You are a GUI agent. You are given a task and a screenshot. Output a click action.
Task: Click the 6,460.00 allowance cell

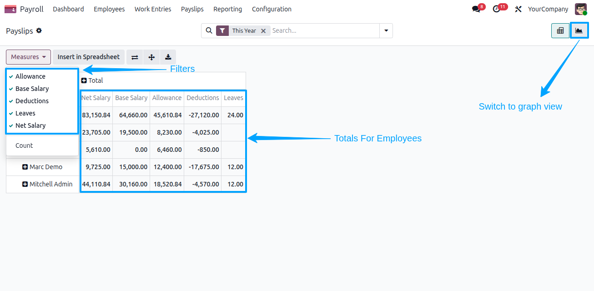click(x=167, y=150)
